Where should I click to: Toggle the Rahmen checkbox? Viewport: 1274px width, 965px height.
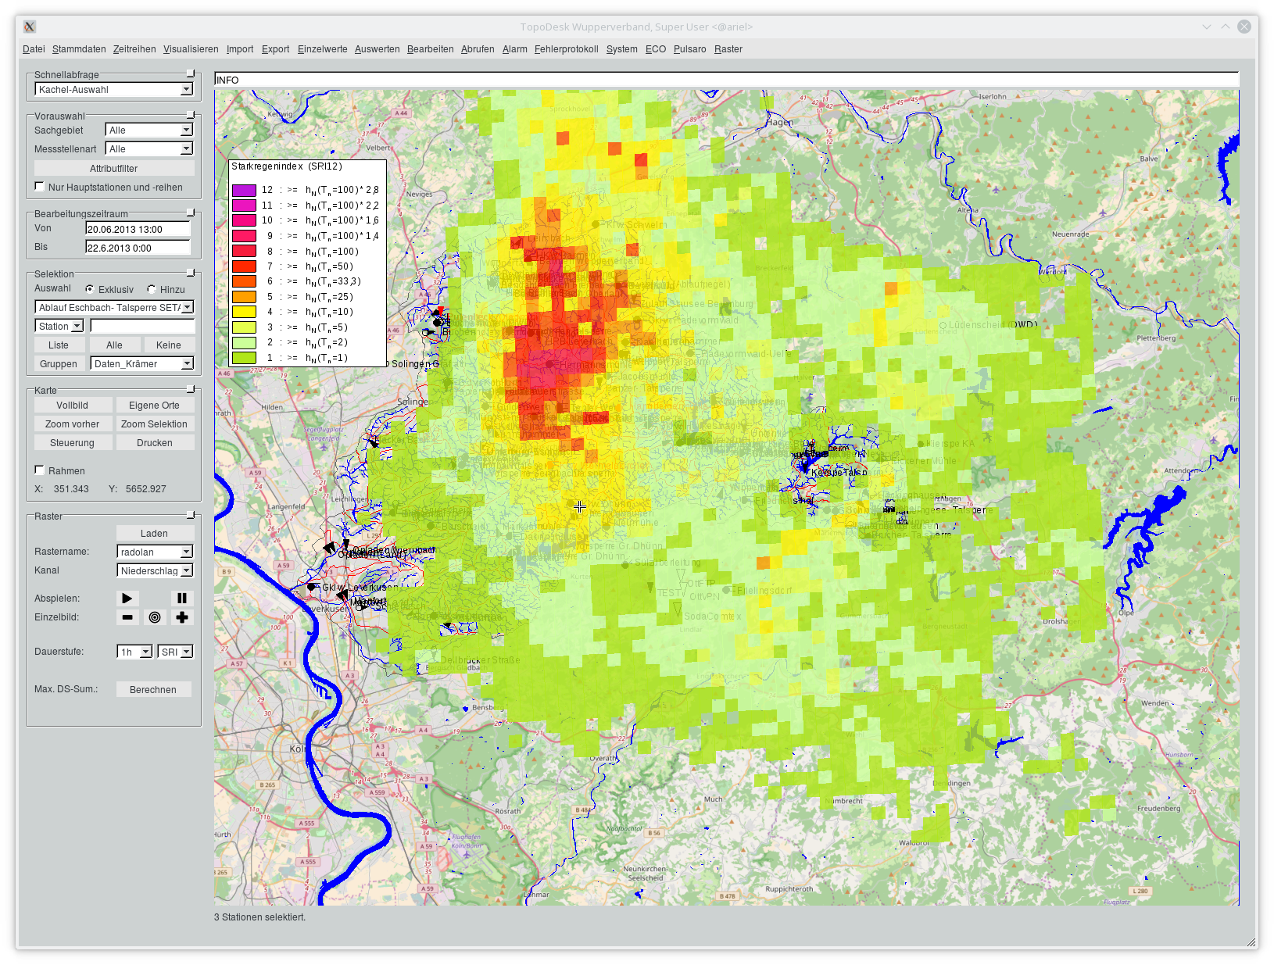click(x=40, y=470)
